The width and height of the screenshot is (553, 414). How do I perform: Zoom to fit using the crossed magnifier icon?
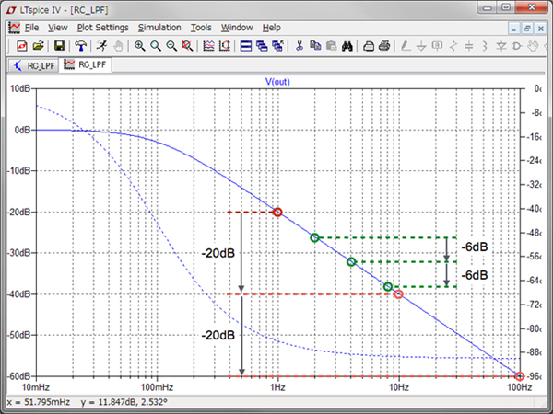point(187,45)
